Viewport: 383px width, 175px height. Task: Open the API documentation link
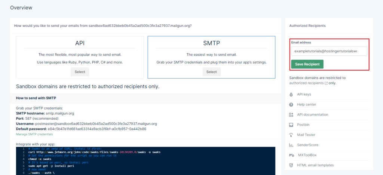(x=313, y=115)
